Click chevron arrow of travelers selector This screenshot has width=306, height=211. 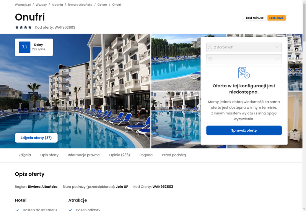click(x=277, y=47)
